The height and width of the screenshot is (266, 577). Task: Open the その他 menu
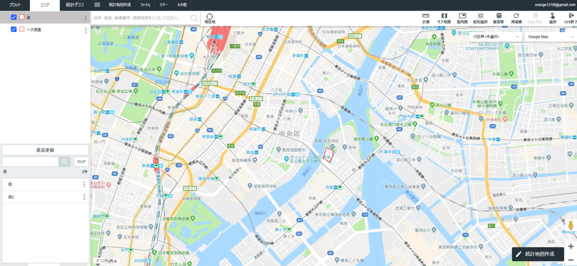point(181,5)
